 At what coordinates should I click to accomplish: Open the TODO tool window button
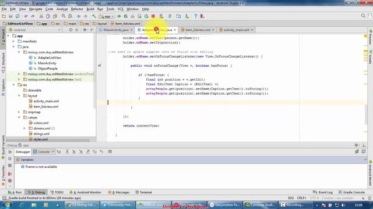(x=57, y=192)
